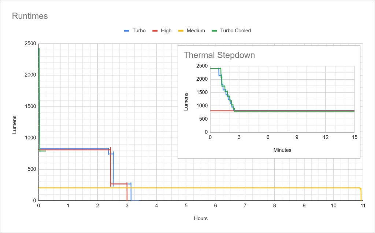The image size is (375, 233).
Task: Click the 11 hour tick label
Action: (x=362, y=206)
